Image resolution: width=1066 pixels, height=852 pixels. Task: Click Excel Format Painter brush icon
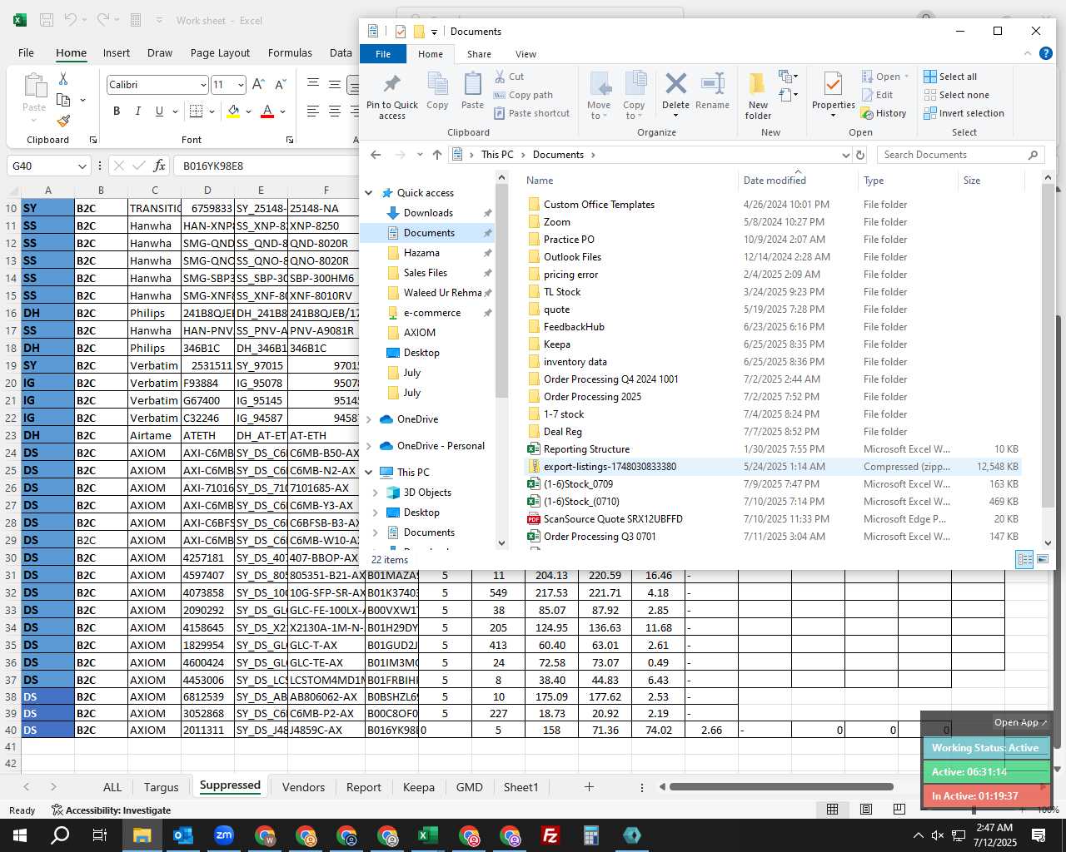63,121
